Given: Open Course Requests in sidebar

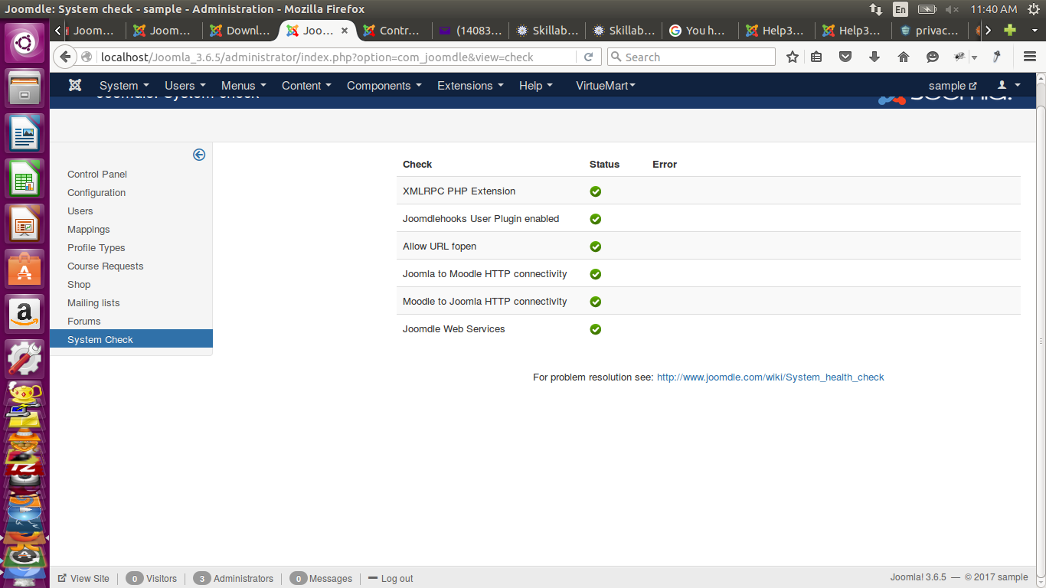Looking at the screenshot, I should pyautogui.click(x=106, y=266).
